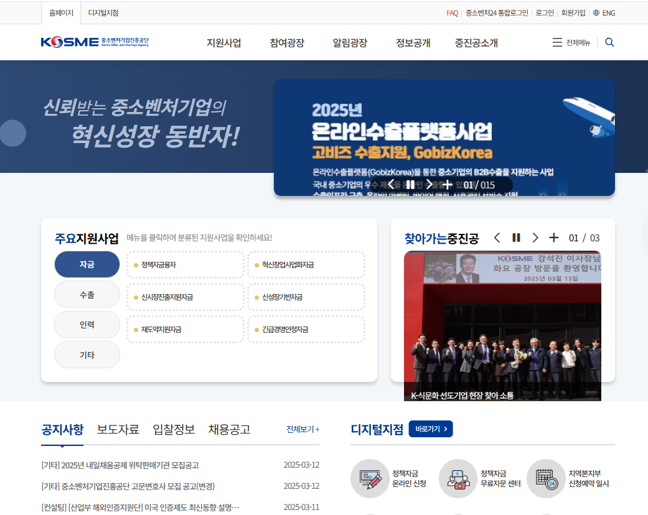
Task: Select the 기타 category button
Action: point(87,355)
